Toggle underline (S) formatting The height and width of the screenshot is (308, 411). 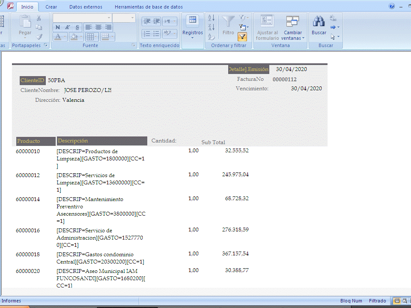77,27
